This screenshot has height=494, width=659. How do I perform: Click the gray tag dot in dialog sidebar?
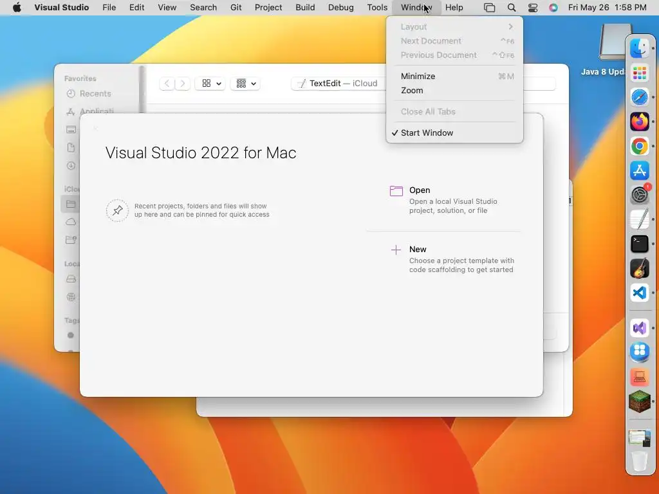coord(71,335)
